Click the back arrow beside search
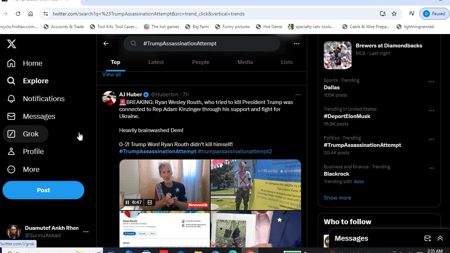 tap(106, 44)
